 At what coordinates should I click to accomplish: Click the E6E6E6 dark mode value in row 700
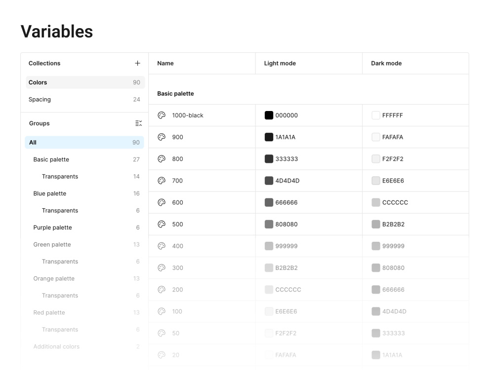(393, 181)
